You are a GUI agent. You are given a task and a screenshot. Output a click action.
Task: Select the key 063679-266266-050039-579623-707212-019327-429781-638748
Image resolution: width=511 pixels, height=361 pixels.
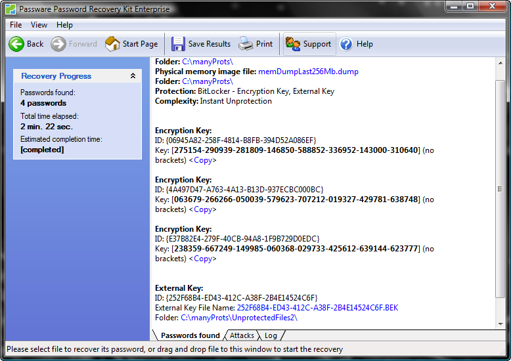point(296,200)
